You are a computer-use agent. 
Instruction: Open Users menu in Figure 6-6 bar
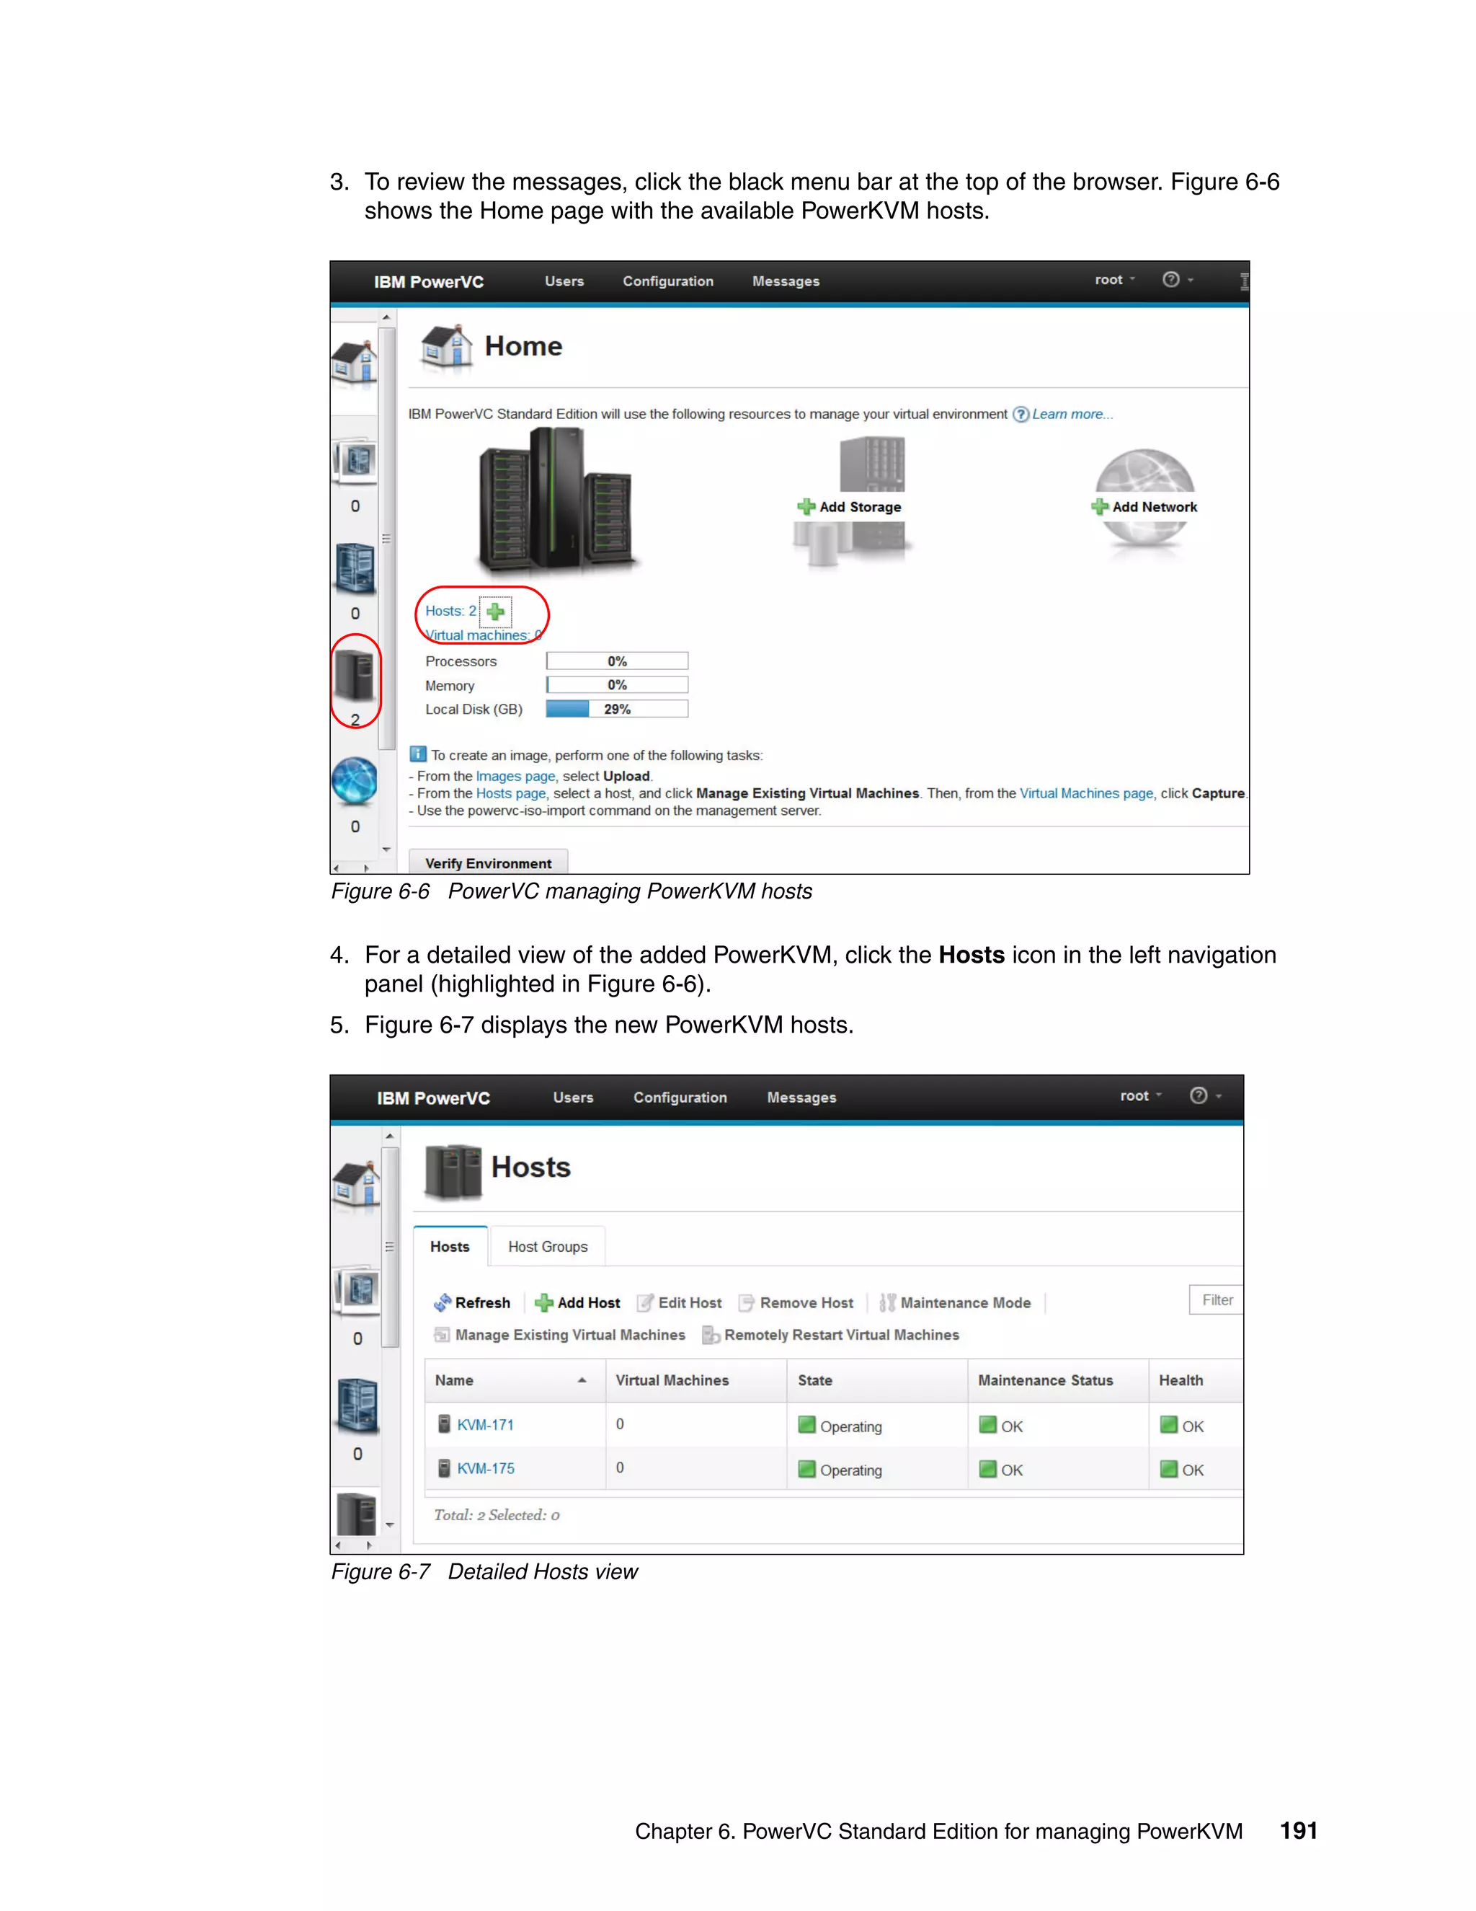pyautogui.click(x=564, y=281)
